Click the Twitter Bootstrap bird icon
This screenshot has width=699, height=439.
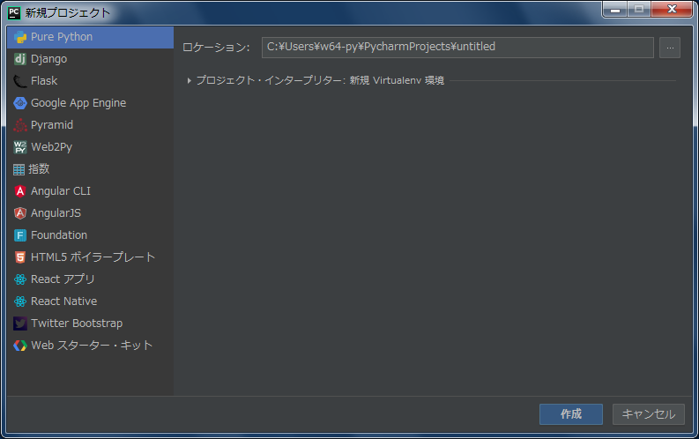[20, 324]
